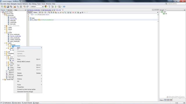Switch editor to History view

[35, 12]
